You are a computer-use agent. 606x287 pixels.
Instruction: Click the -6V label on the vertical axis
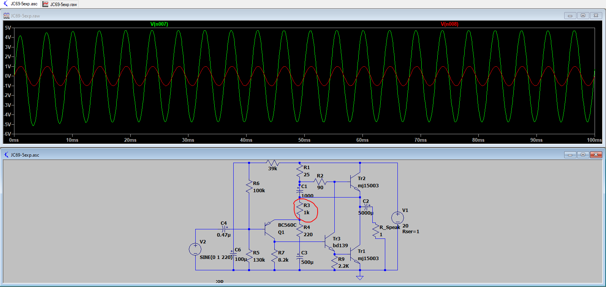coord(7,134)
